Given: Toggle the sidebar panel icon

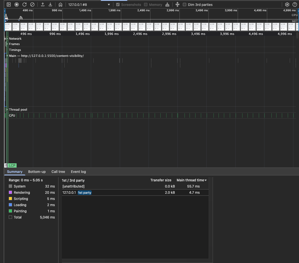Looking at the screenshot, I should (9, 5).
